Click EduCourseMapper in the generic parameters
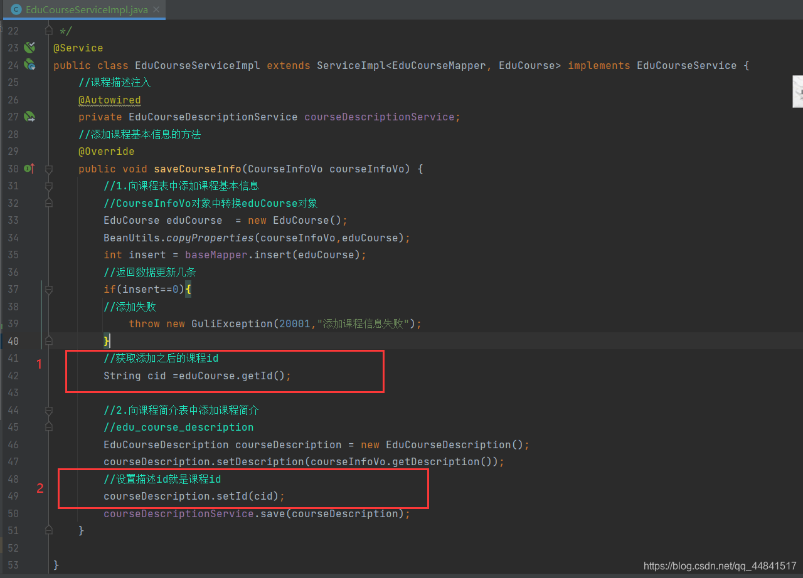This screenshot has height=578, width=803. click(x=439, y=65)
